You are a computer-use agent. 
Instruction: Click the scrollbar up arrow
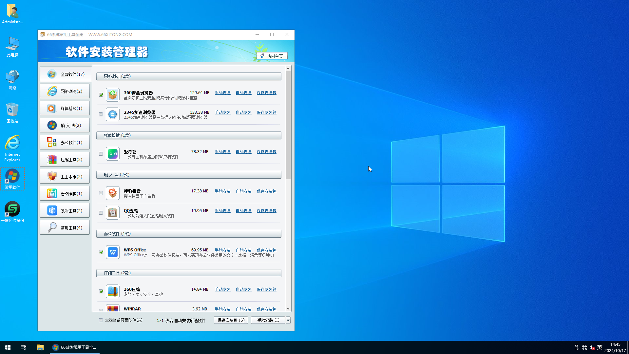288,69
